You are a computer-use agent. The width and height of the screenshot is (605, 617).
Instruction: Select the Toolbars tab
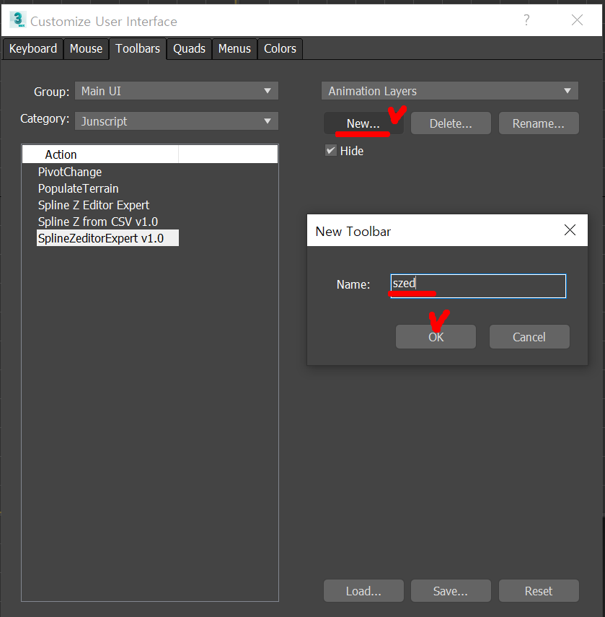click(x=138, y=49)
